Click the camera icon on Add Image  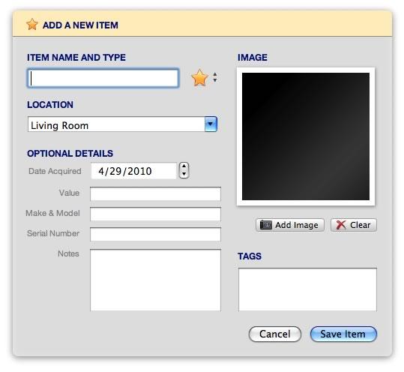[x=265, y=225]
